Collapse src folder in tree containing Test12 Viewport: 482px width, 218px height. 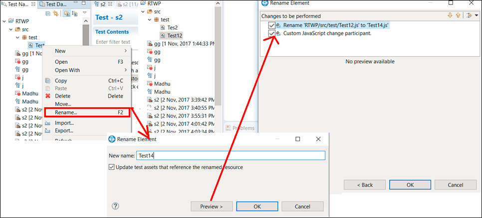[143, 11]
